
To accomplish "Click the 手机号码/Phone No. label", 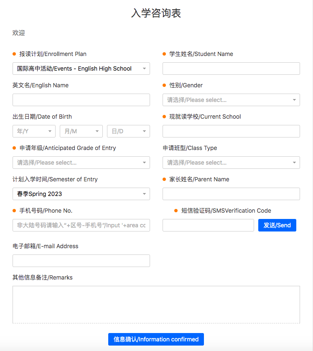I will (46, 211).
